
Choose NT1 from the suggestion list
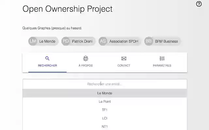[105, 127]
